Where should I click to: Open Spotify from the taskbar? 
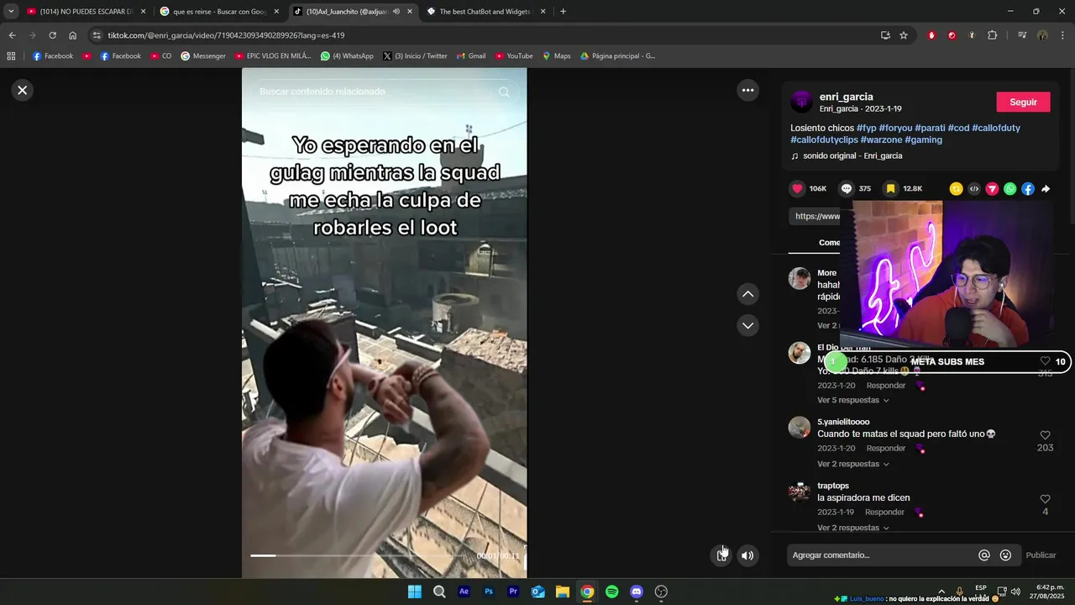click(x=612, y=592)
